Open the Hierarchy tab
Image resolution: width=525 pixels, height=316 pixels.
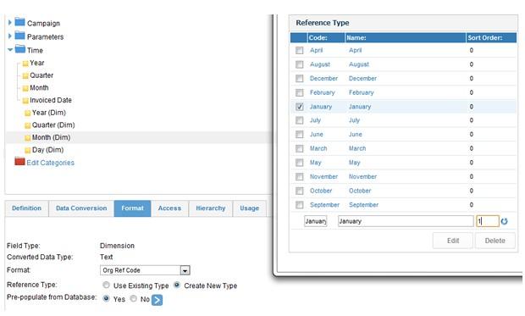click(x=211, y=208)
